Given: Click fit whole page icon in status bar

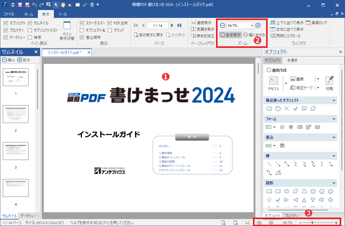Looking at the screenshot, I should point(259,223).
